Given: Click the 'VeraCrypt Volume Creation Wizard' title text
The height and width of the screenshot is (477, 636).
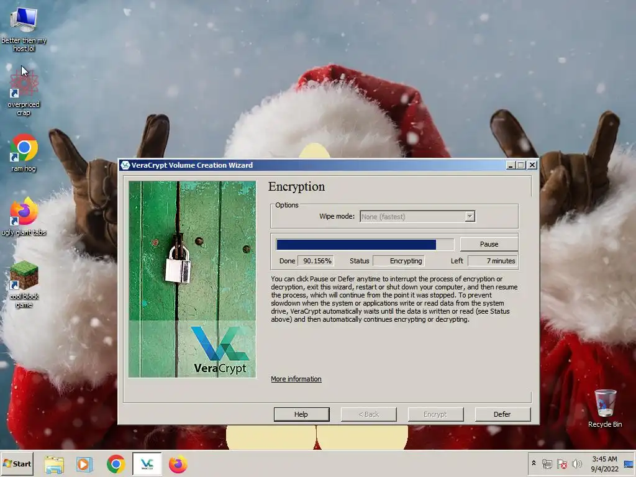Looking at the screenshot, I should pyautogui.click(x=192, y=165).
